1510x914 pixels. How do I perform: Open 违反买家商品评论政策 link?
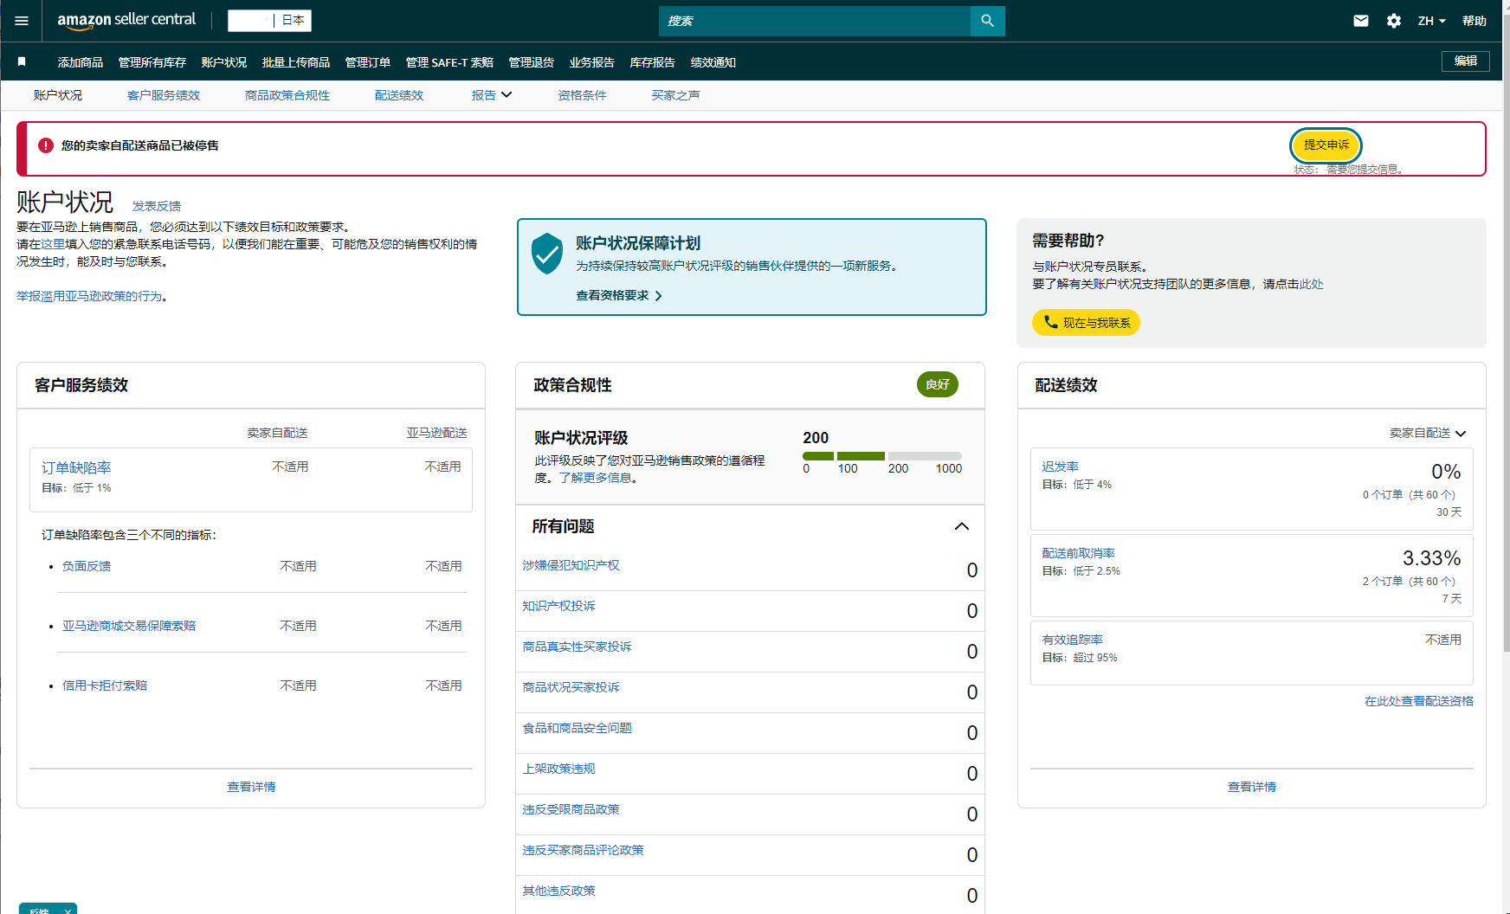click(x=584, y=850)
